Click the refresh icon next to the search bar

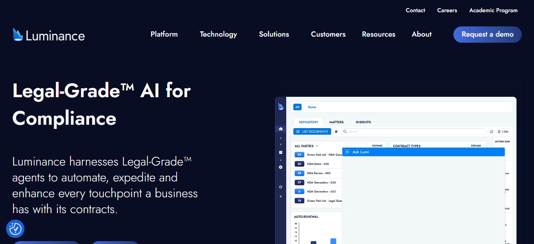point(491,132)
